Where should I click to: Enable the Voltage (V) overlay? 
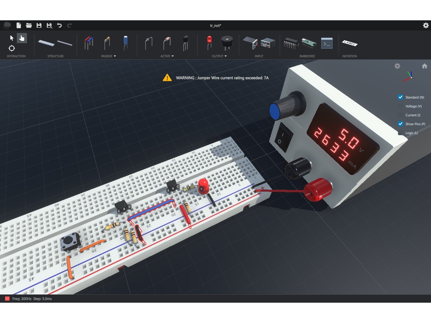(x=401, y=106)
